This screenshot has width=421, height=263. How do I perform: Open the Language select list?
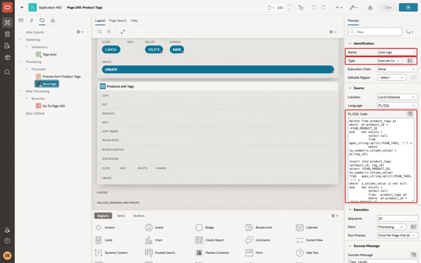pos(398,106)
